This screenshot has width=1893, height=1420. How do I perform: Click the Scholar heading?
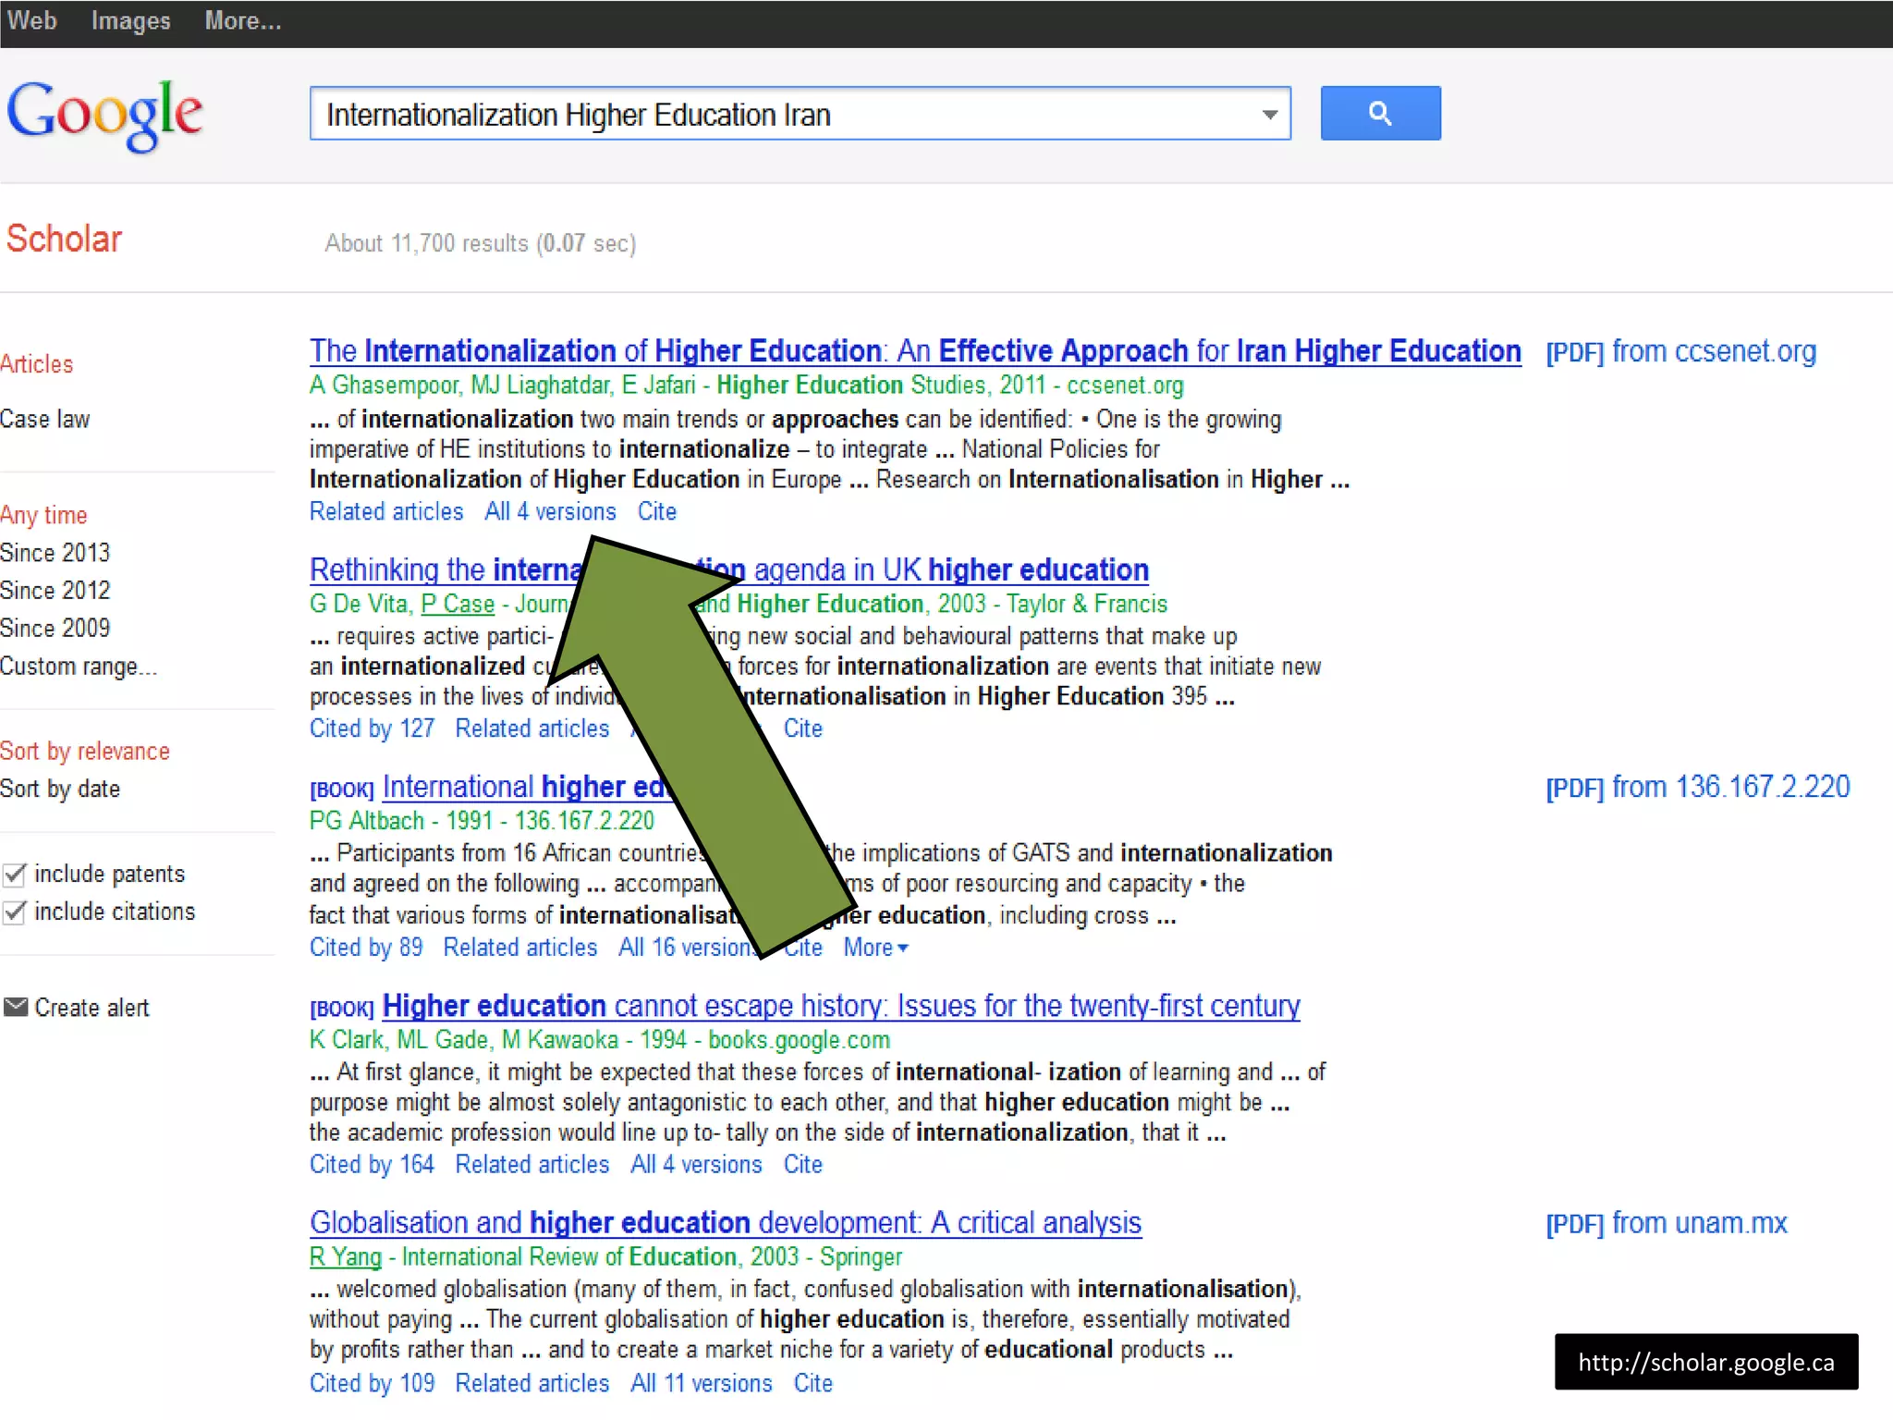64,239
